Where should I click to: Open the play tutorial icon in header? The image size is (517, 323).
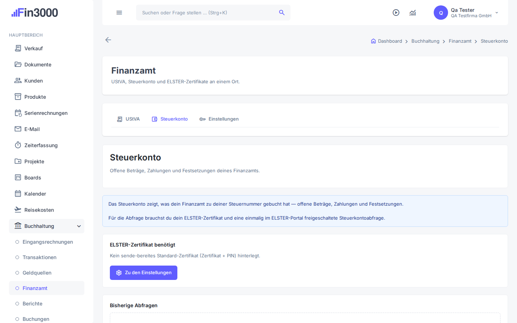(x=396, y=13)
